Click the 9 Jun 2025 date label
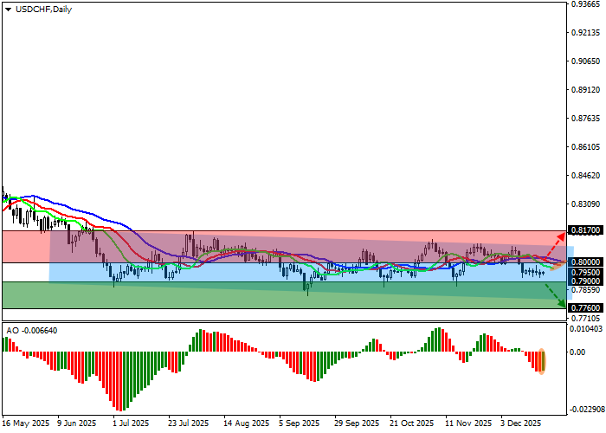The image size is (606, 433). (76, 423)
